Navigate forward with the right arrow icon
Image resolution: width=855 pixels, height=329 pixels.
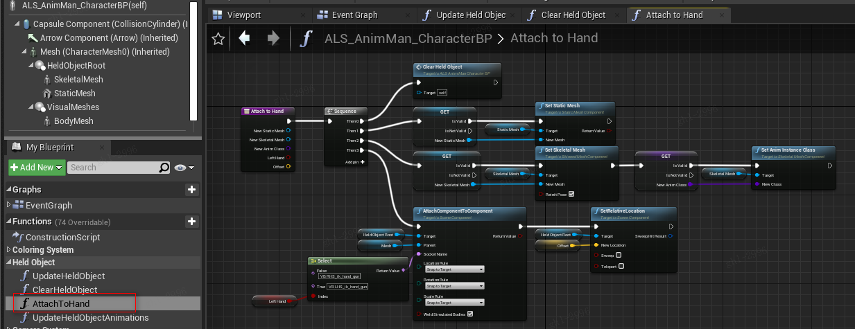coord(274,38)
